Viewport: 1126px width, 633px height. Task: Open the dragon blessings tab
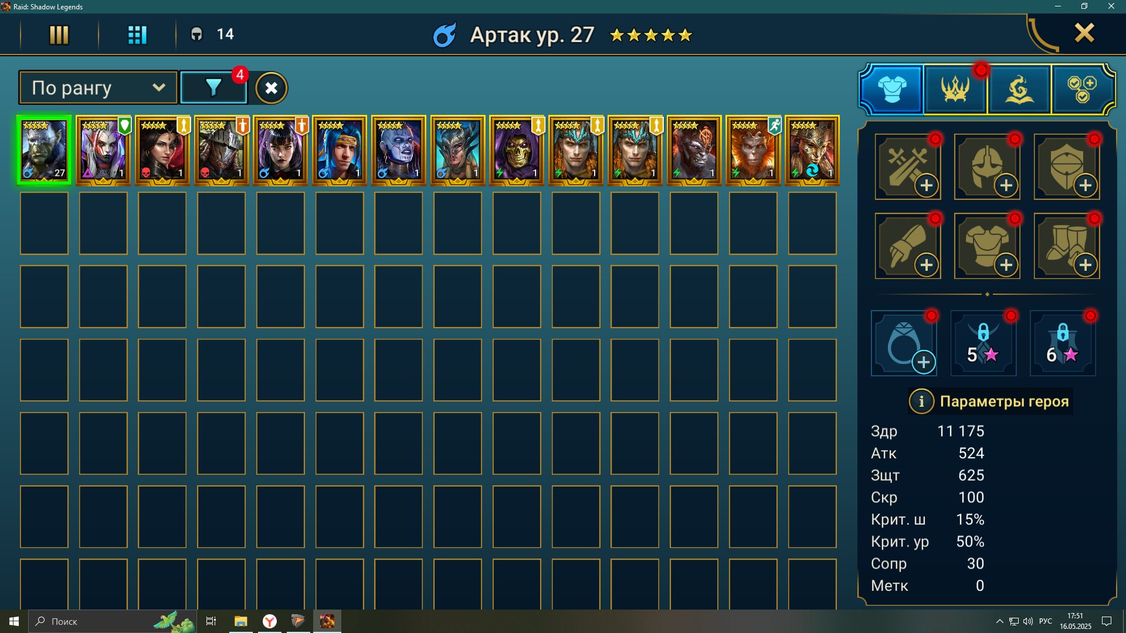(1019, 89)
